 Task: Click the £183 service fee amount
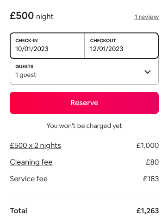(151, 179)
